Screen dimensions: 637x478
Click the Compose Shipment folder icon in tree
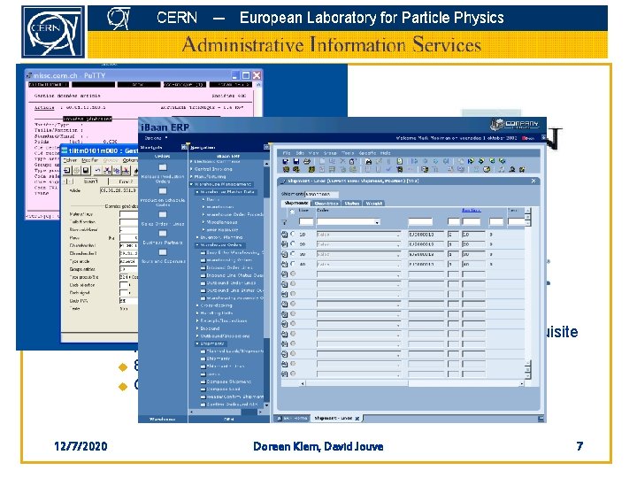[x=203, y=382]
